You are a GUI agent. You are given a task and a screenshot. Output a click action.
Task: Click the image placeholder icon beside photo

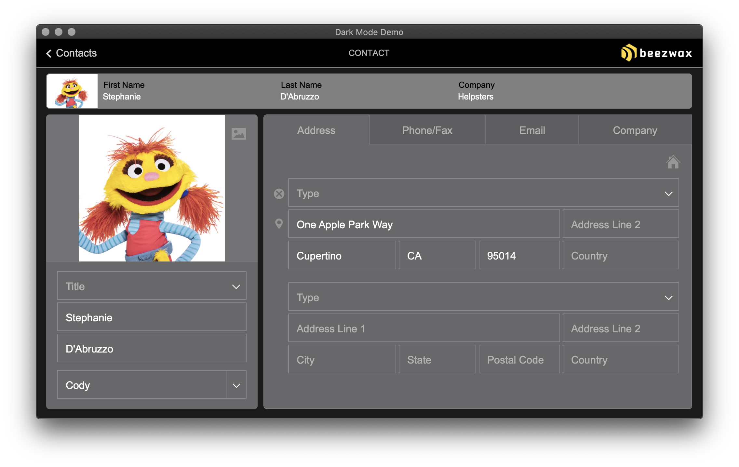pyautogui.click(x=238, y=134)
